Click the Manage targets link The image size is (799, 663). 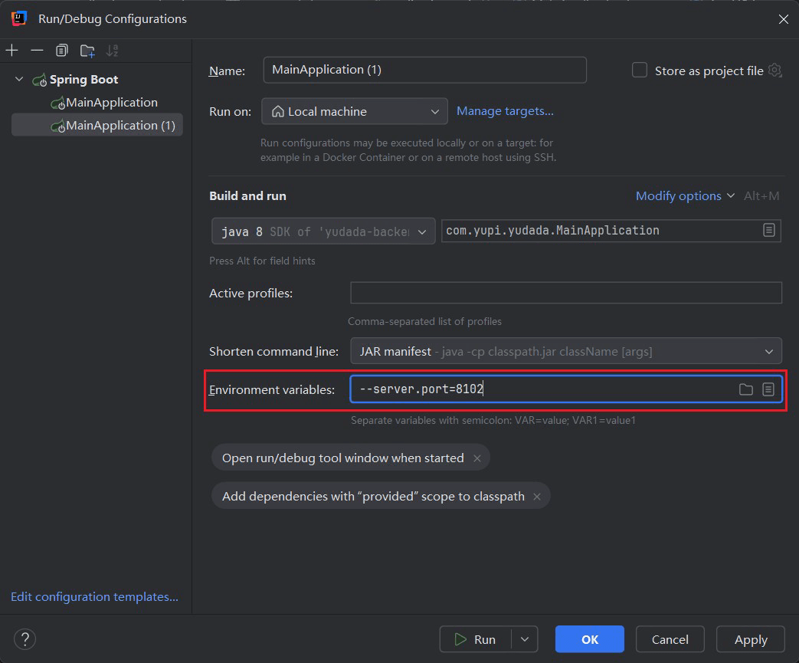point(505,111)
